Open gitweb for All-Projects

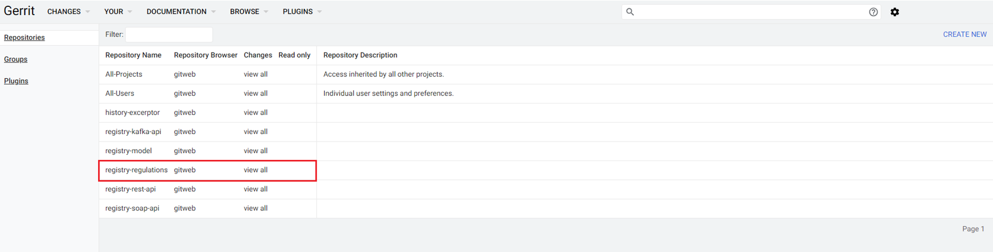pyautogui.click(x=184, y=75)
